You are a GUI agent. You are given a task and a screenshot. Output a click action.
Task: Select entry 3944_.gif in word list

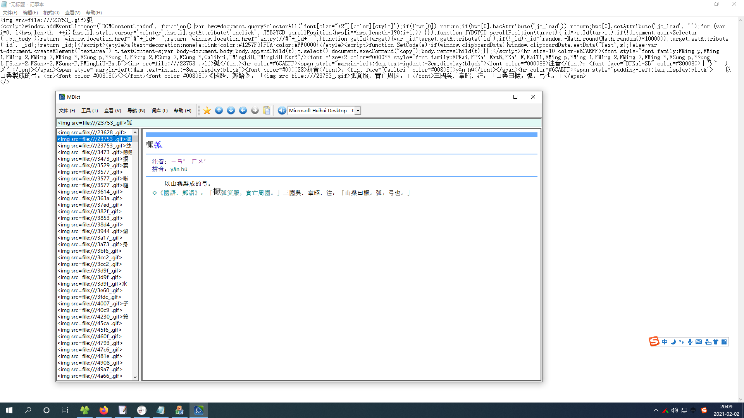tap(95, 231)
